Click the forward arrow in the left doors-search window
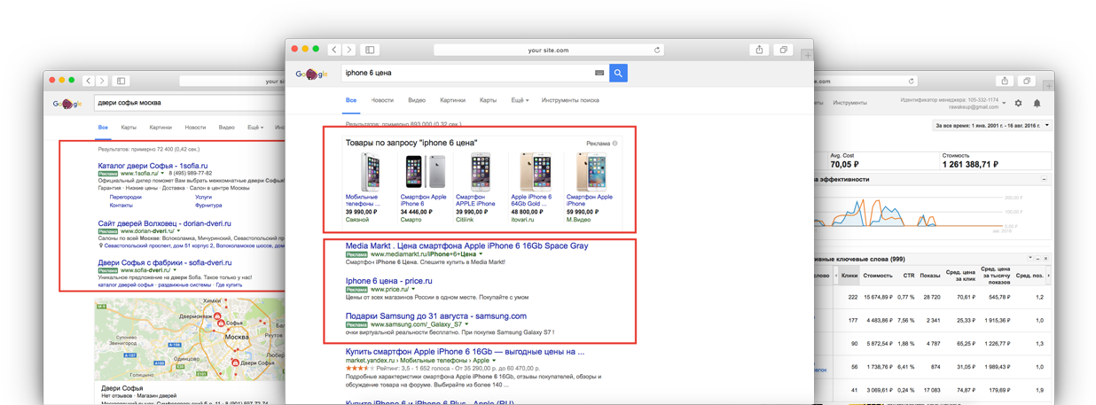Image resolution: width=1096 pixels, height=405 pixels. point(102,81)
